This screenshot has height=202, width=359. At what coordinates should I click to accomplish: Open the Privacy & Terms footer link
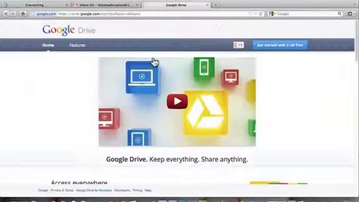(x=62, y=190)
